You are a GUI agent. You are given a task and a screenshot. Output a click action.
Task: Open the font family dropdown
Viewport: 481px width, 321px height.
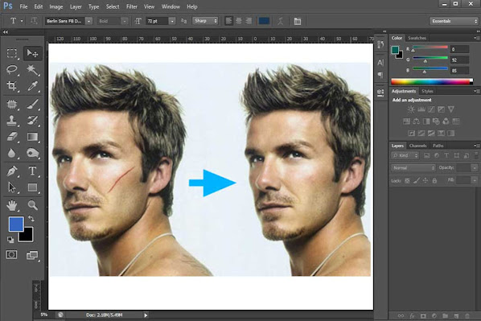89,21
